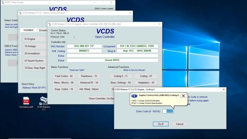This screenshot has height=139, width=247.
Task: Click the 11463 = Cruise Control Activation text
Action: [x=145, y=101]
